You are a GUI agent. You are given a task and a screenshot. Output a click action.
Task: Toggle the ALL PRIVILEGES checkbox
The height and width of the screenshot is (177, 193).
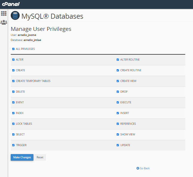coord(13,49)
